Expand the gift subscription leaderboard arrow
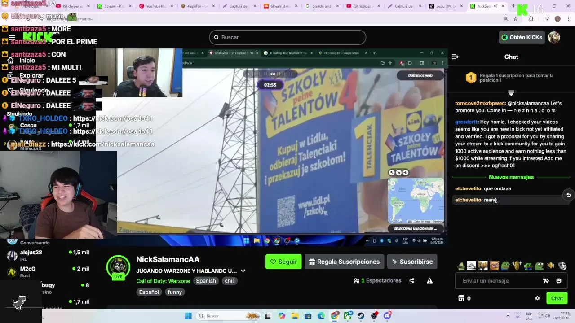 [x=511, y=93]
